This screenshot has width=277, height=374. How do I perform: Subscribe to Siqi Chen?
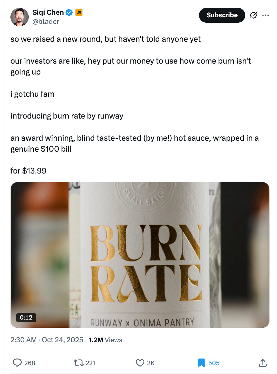[222, 15]
